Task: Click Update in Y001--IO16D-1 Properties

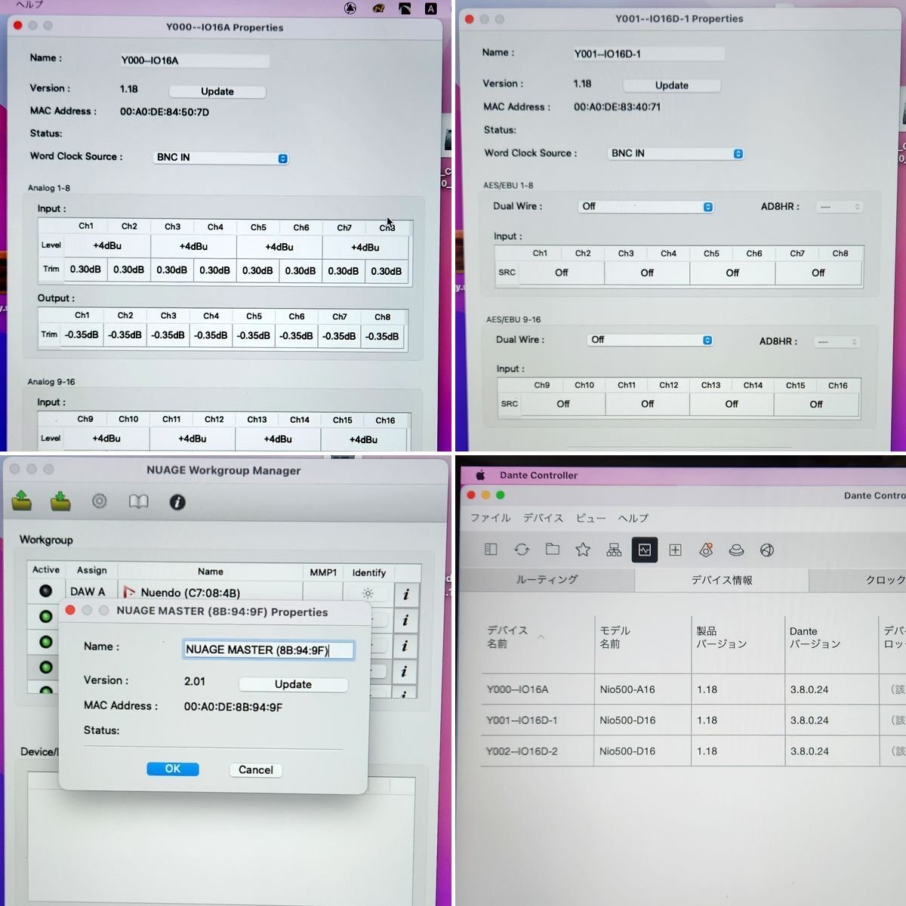Action: pyautogui.click(x=672, y=85)
